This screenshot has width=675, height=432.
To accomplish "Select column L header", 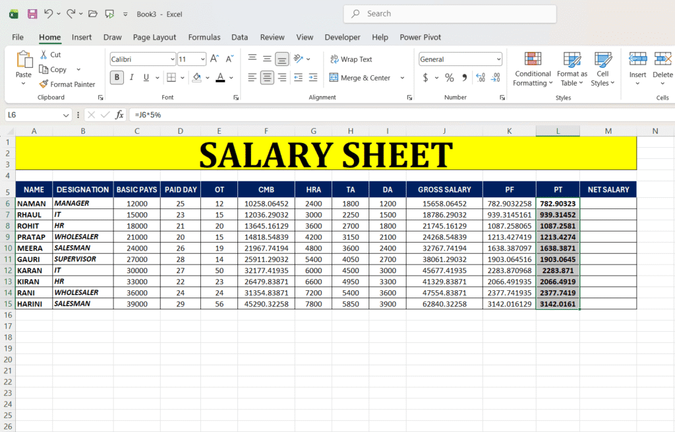I will coord(558,131).
